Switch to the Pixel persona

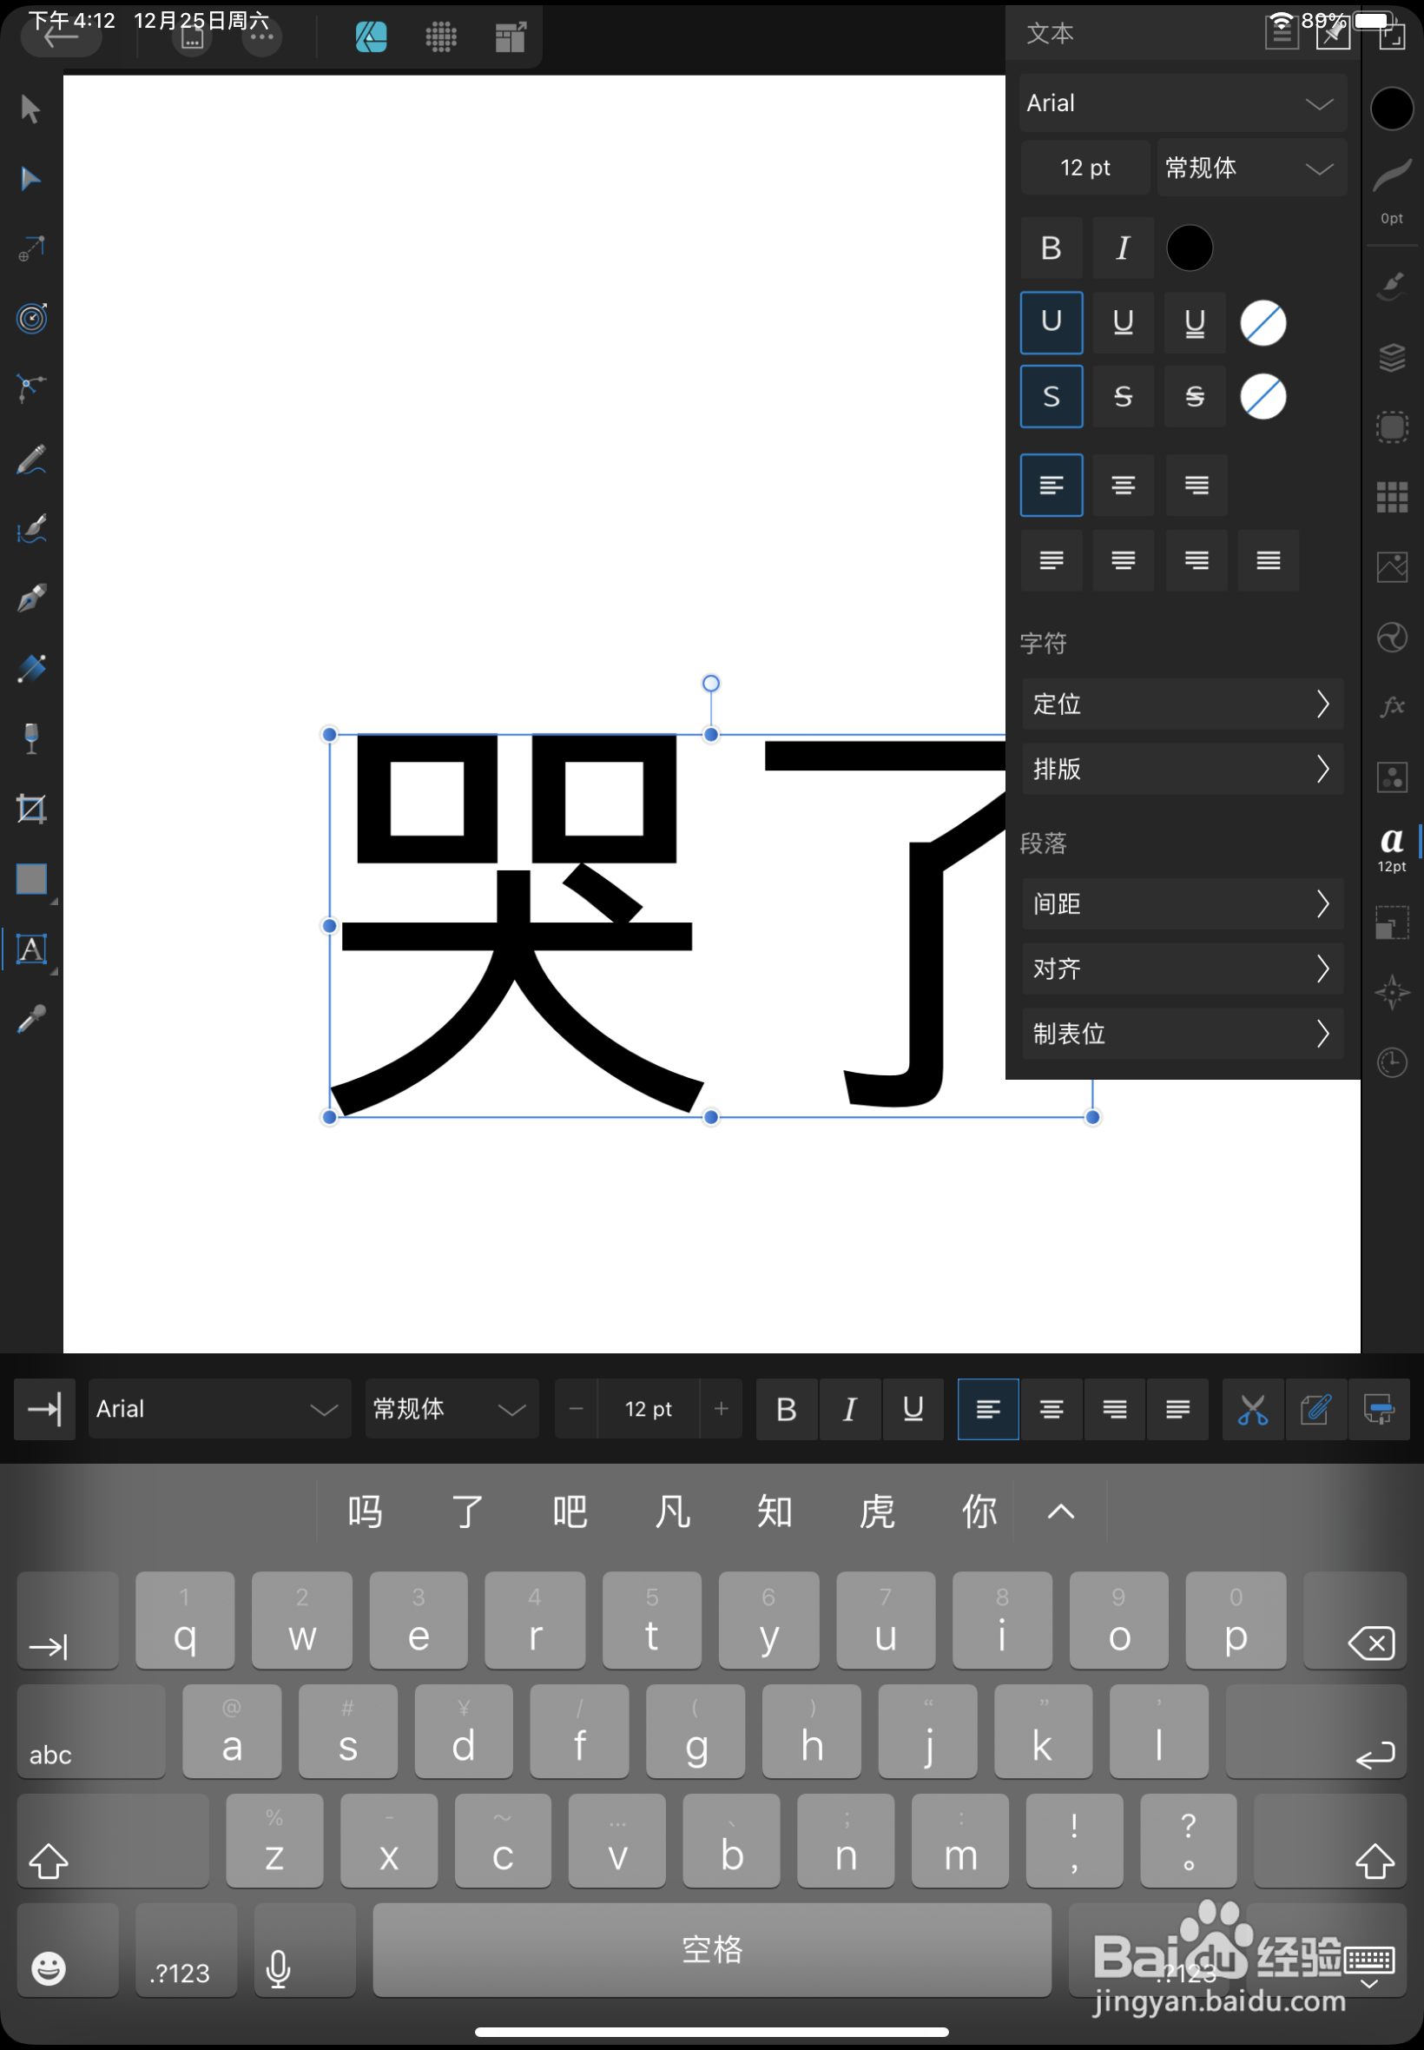pyautogui.click(x=441, y=36)
